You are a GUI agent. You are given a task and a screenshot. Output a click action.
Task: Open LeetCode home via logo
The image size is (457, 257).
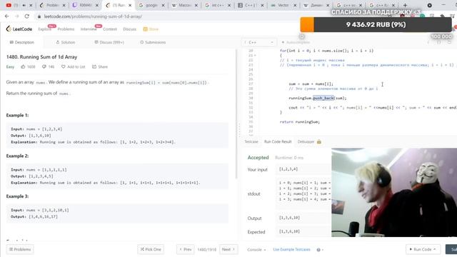19,29
